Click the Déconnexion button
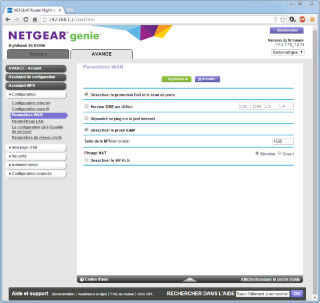The image size is (320, 303). pyautogui.click(x=287, y=30)
